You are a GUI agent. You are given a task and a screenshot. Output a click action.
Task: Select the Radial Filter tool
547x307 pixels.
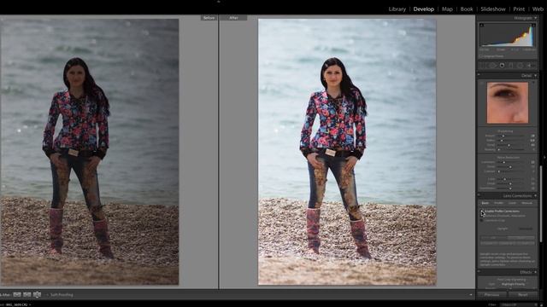pyautogui.click(x=520, y=65)
